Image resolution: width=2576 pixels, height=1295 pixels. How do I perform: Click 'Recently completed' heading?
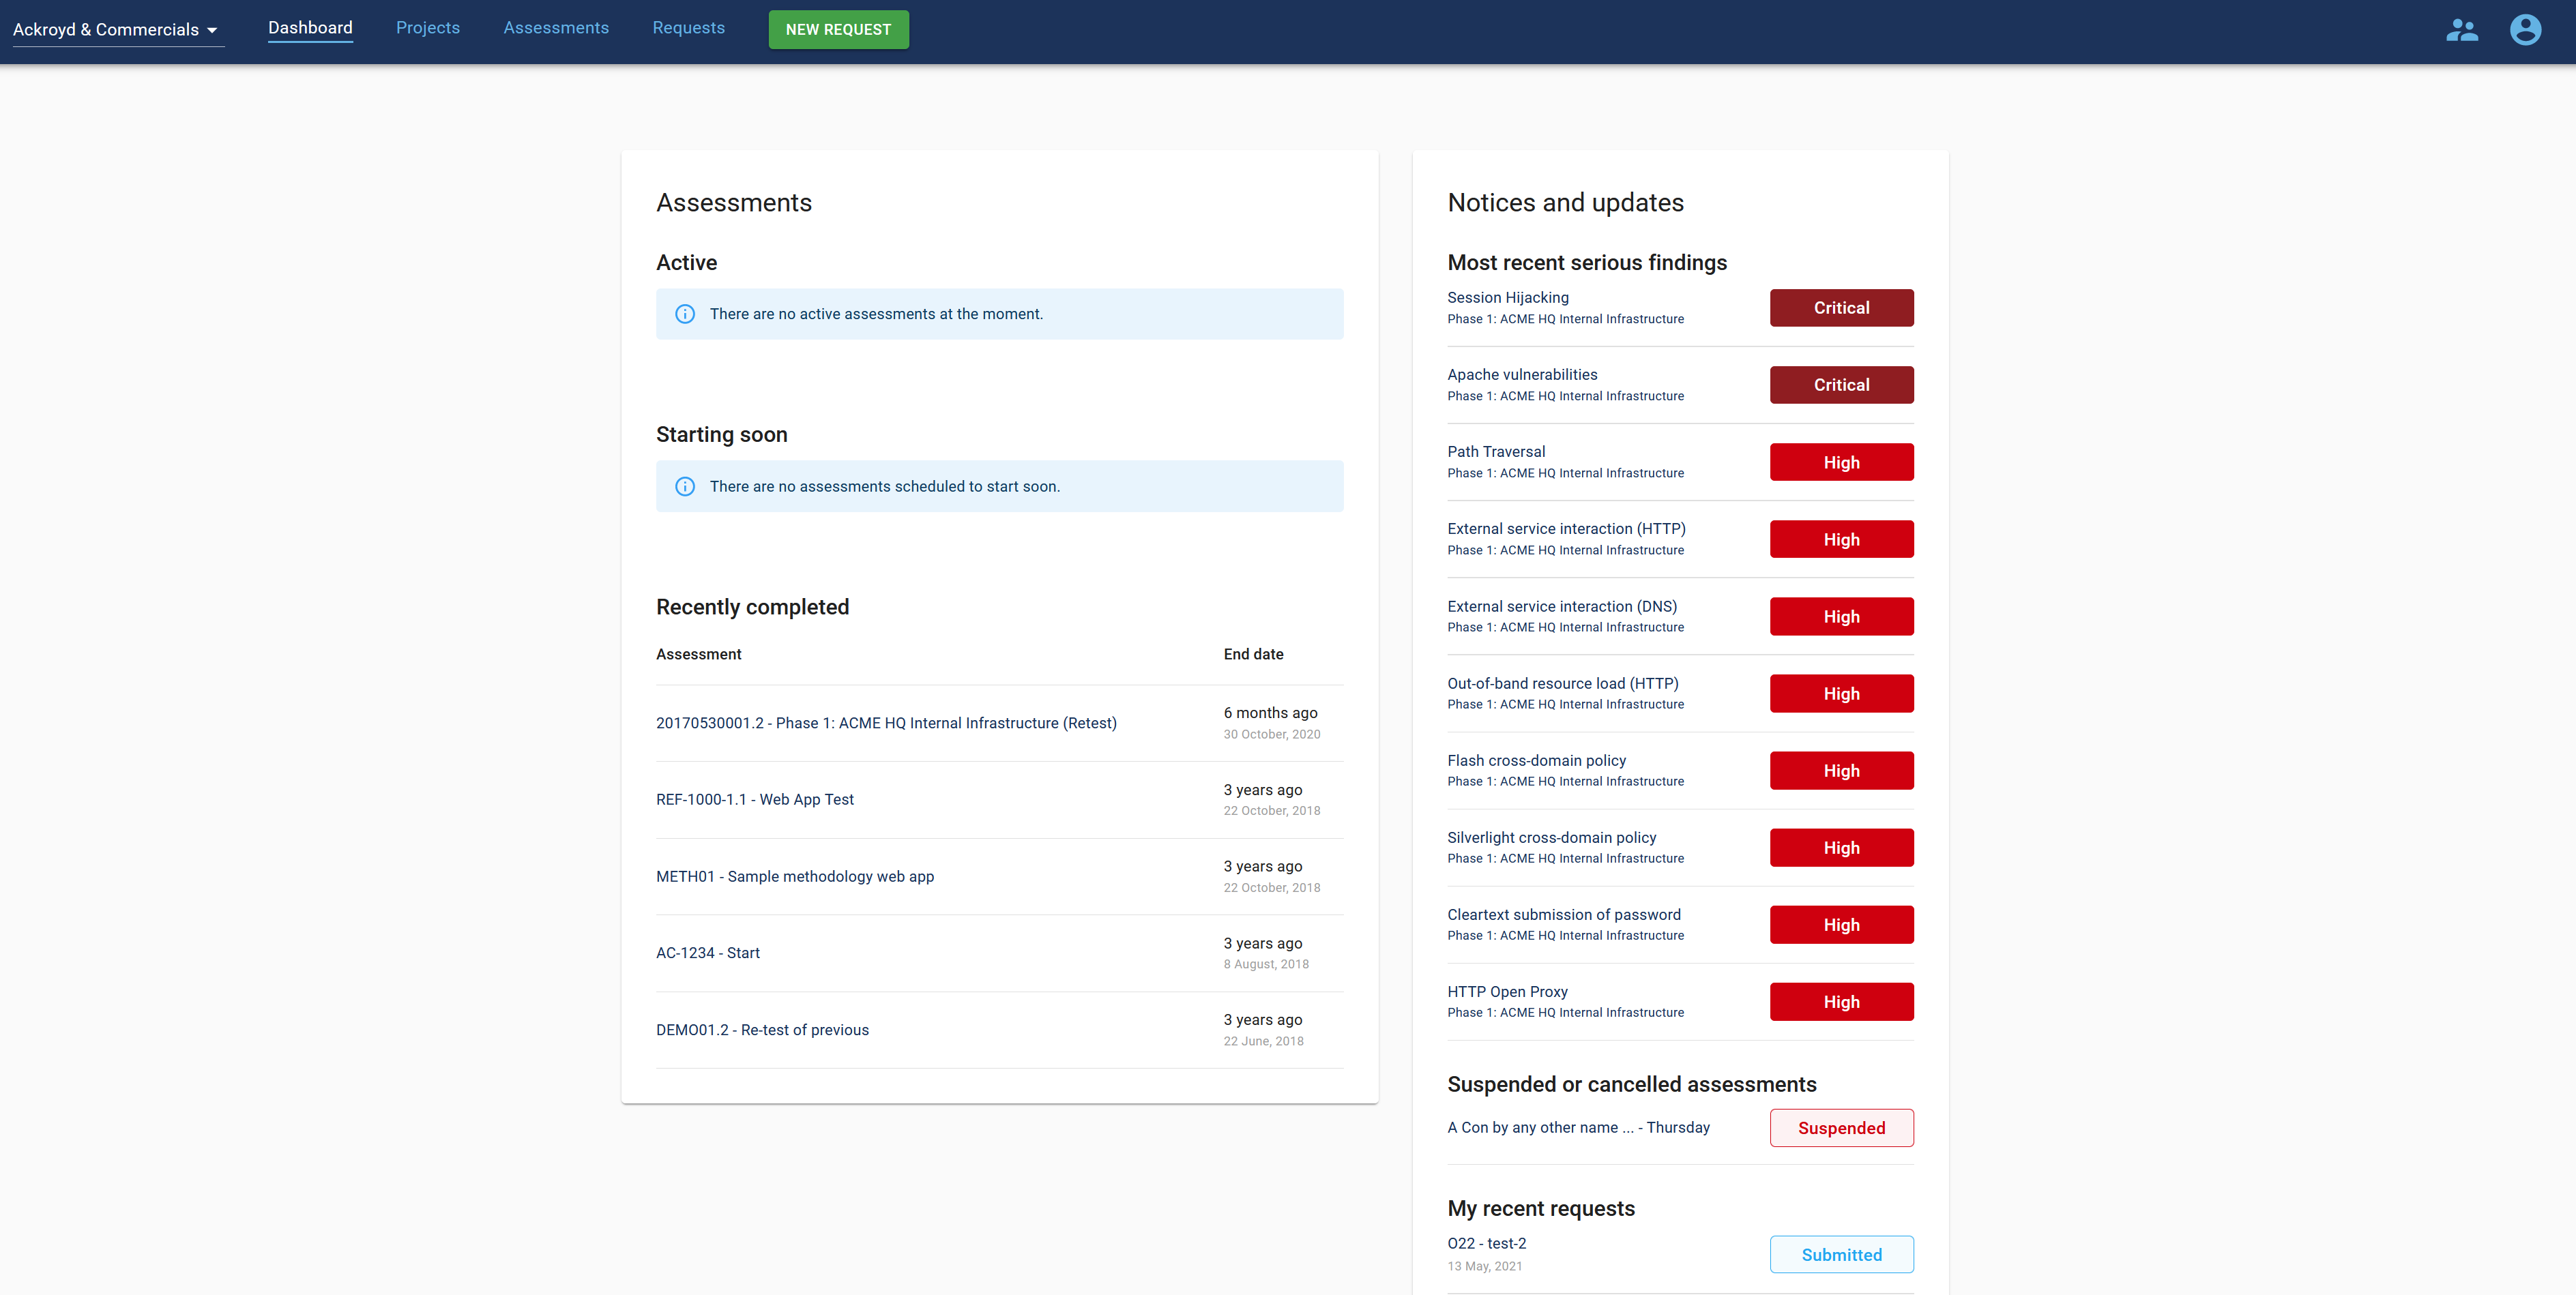[752, 608]
